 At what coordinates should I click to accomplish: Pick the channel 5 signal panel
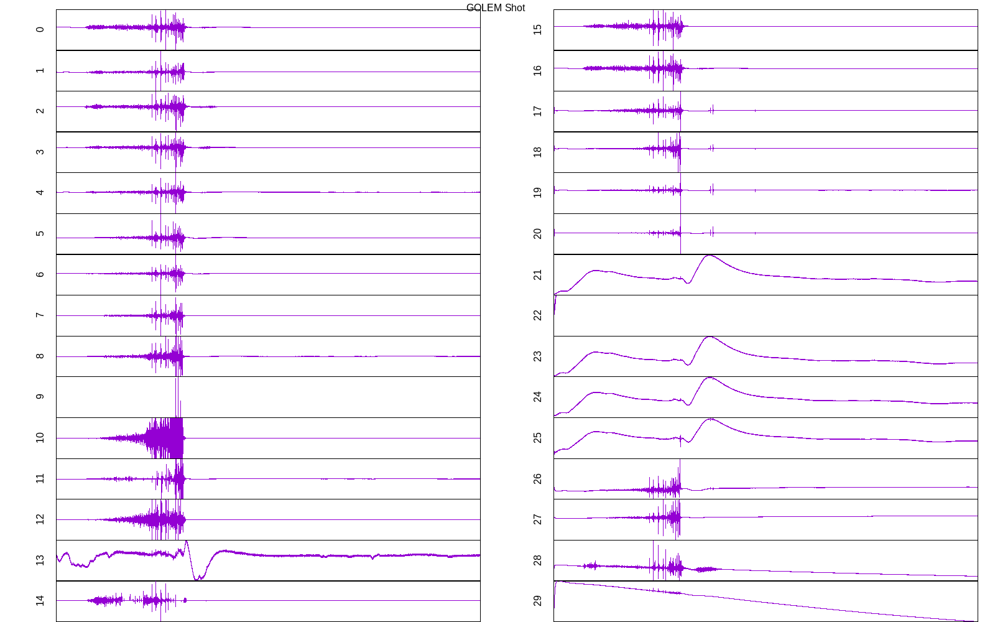click(x=268, y=234)
